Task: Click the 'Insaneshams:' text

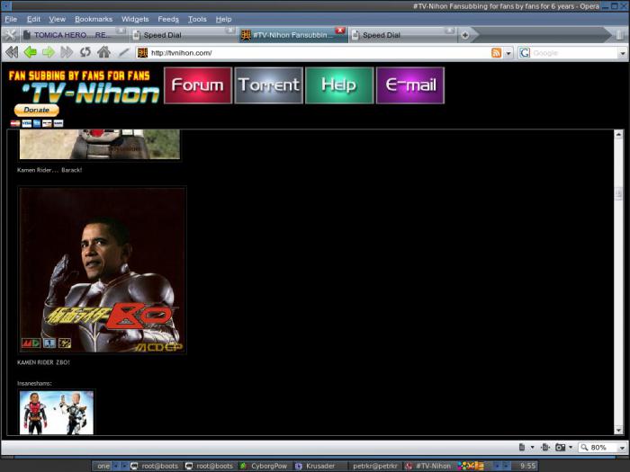Action: pos(34,383)
